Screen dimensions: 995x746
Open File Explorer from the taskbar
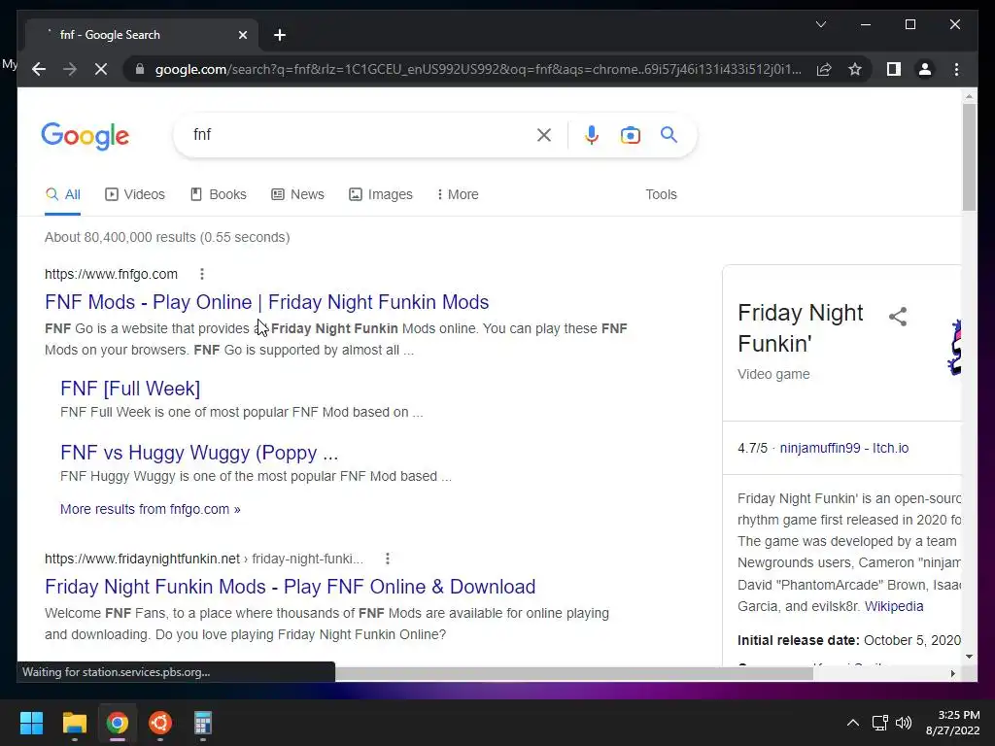pyautogui.click(x=74, y=723)
